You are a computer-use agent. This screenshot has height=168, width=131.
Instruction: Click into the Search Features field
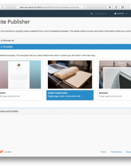coord(101,13)
